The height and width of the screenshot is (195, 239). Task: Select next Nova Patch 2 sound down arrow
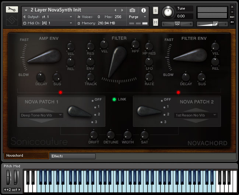tap(196, 121)
